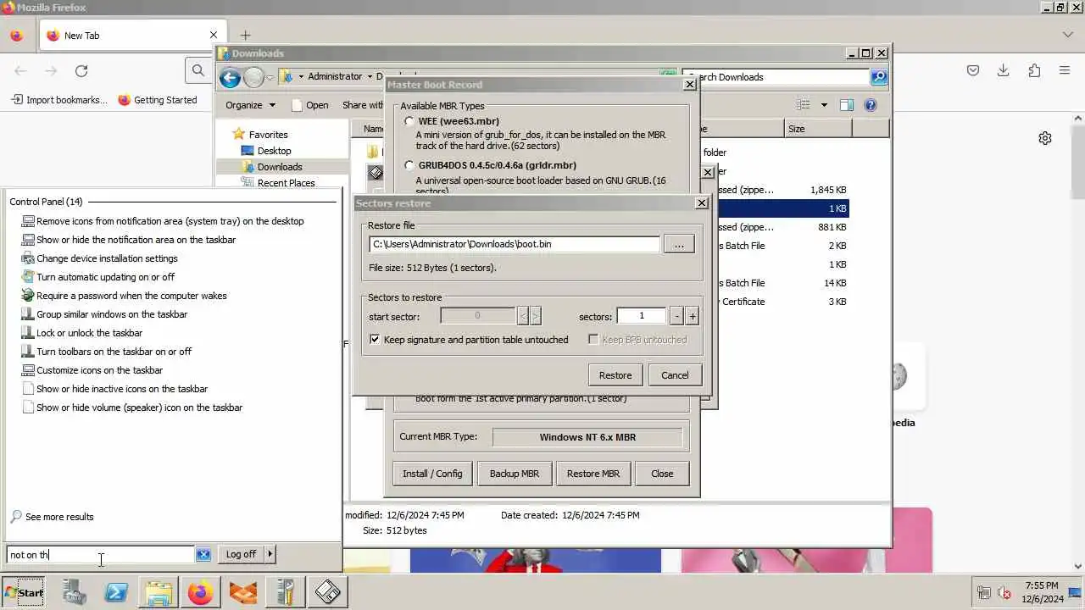The height and width of the screenshot is (610, 1085).
Task: Click Open in the Explorer toolbar
Action: click(x=309, y=105)
